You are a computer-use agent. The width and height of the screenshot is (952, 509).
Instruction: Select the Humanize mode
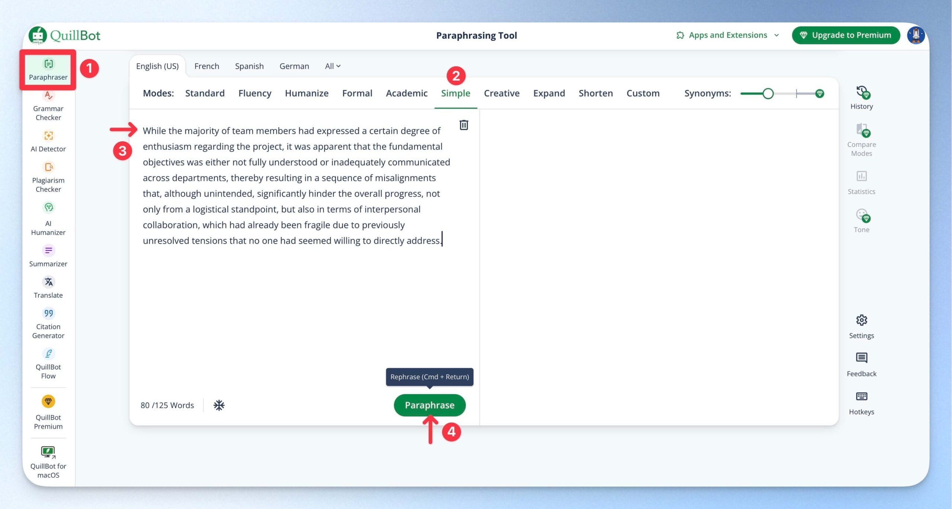click(x=306, y=93)
